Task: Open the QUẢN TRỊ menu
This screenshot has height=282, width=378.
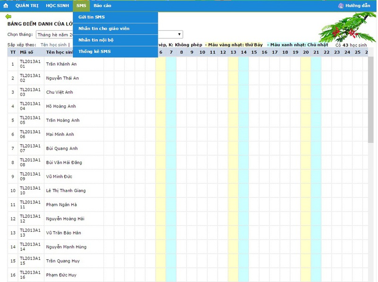Action: 27,6
